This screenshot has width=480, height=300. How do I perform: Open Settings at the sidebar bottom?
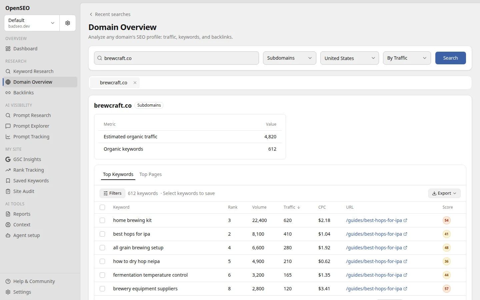coord(40,292)
